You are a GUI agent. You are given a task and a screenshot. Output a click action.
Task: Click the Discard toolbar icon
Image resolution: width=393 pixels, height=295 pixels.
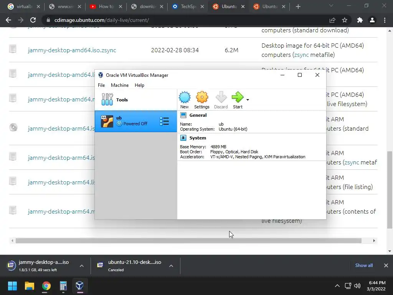tap(221, 97)
